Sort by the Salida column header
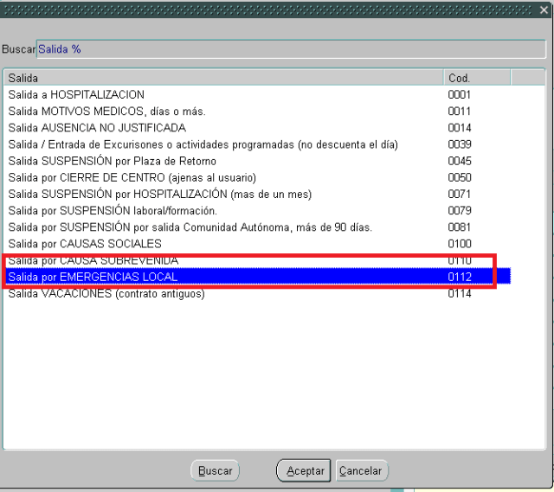Screen dimensions: 554x492 click(223, 78)
